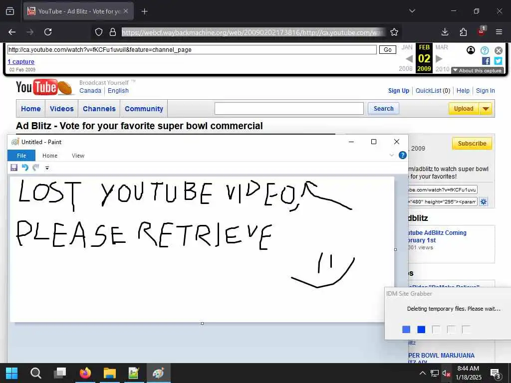The height and width of the screenshot is (383, 511).
Task: Click the video URL field
Action: [x=443, y=190]
